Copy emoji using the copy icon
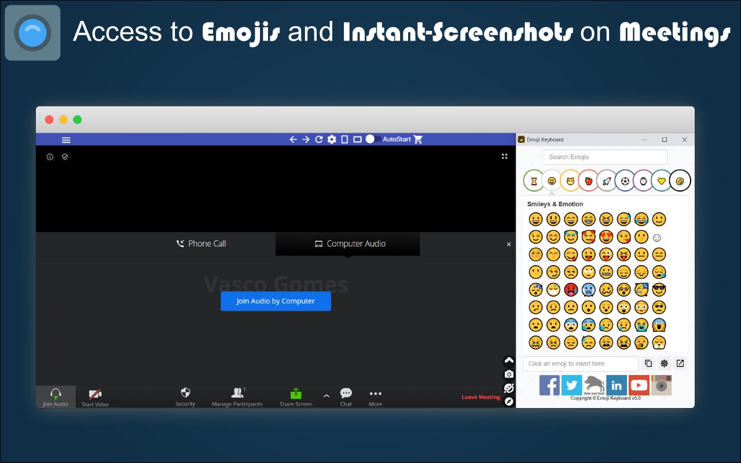The width and height of the screenshot is (741, 463). pos(648,363)
